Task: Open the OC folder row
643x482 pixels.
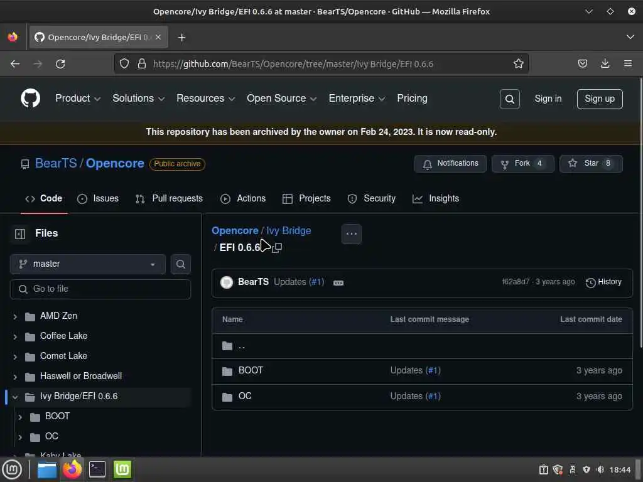Action: pyautogui.click(x=422, y=397)
